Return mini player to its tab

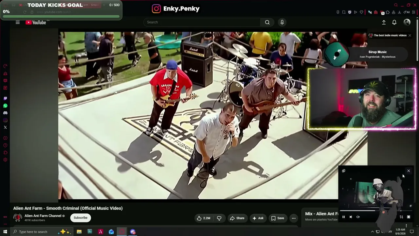[343, 171]
